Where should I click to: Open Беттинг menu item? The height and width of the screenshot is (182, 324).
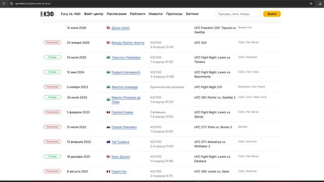point(192,14)
